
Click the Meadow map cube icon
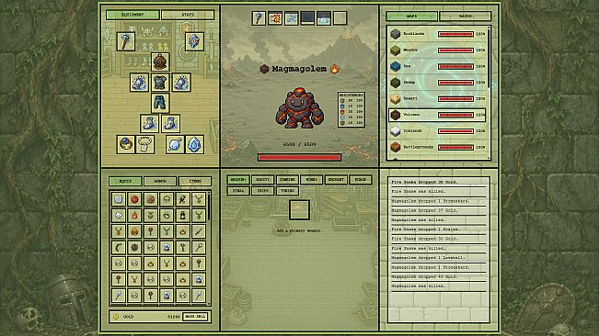(396, 50)
